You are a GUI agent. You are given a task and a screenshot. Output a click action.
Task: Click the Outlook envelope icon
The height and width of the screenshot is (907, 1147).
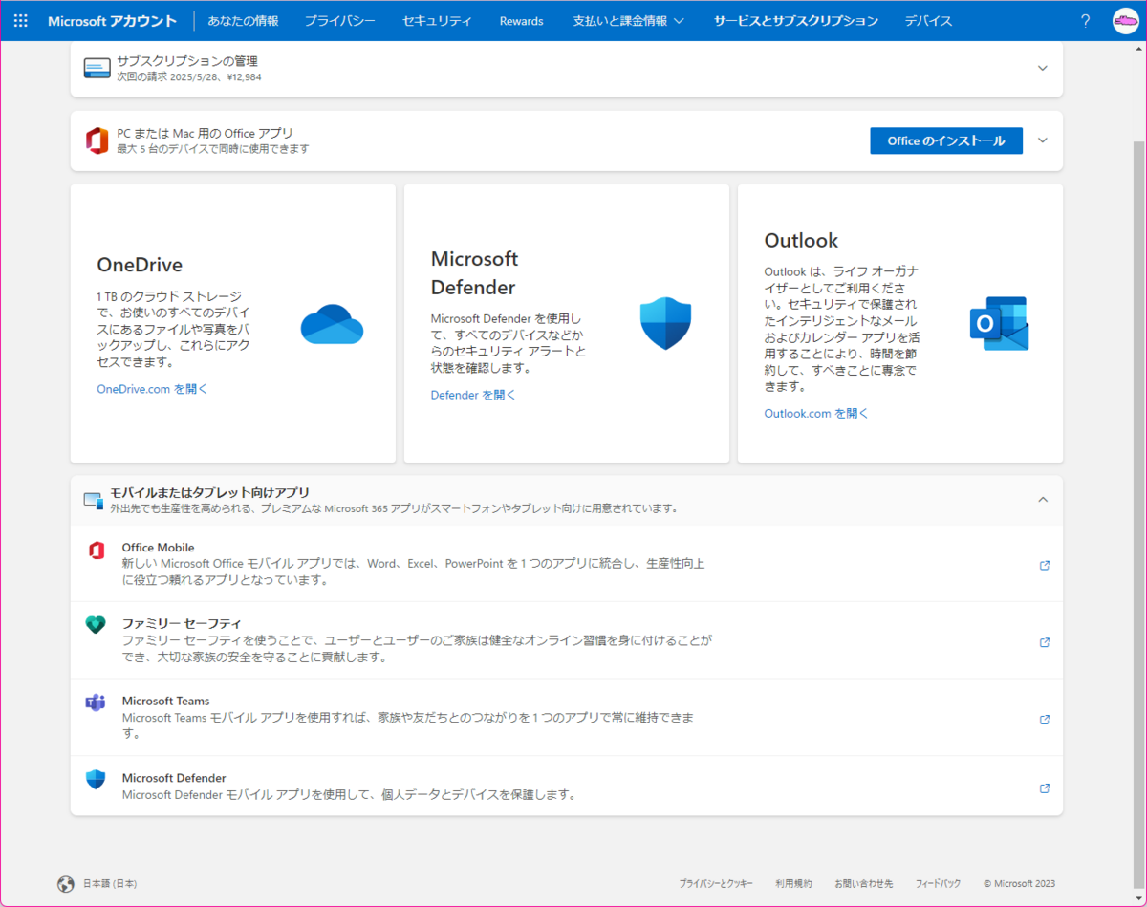tap(999, 323)
